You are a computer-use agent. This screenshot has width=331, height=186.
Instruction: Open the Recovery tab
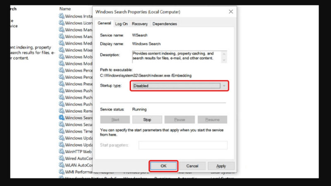pos(139,24)
